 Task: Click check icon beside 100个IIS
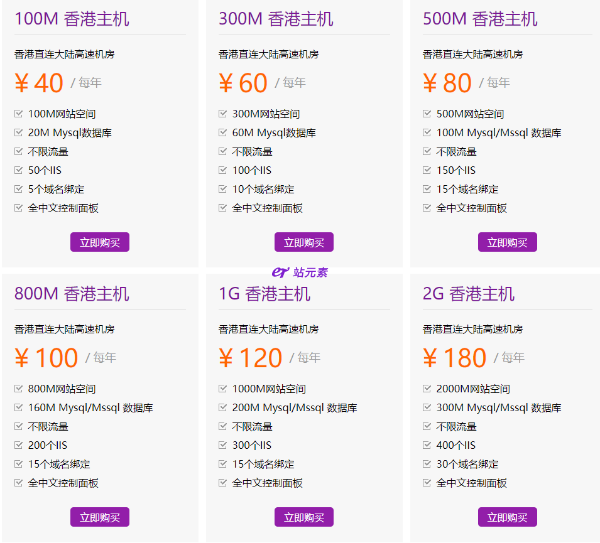pyautogui.click(x=222, y=169)
